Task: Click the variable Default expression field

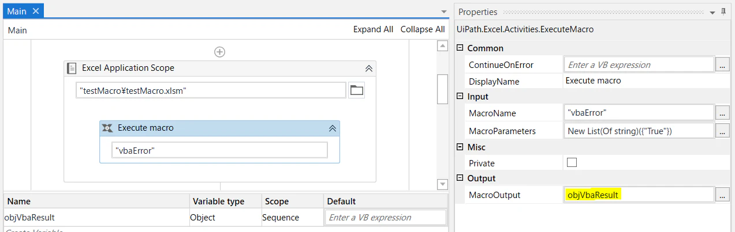Action: tap(386, 218)
